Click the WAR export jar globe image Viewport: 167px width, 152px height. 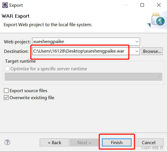(157, 20)
